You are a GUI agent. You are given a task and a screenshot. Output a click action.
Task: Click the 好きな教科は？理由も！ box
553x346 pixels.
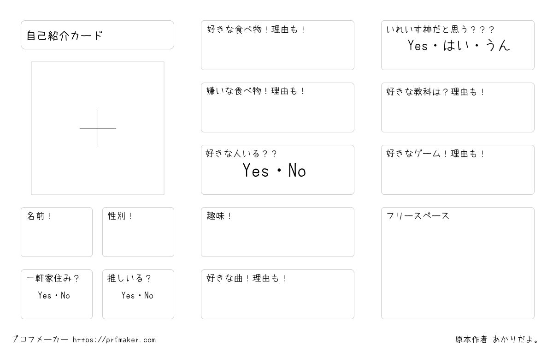458,107
